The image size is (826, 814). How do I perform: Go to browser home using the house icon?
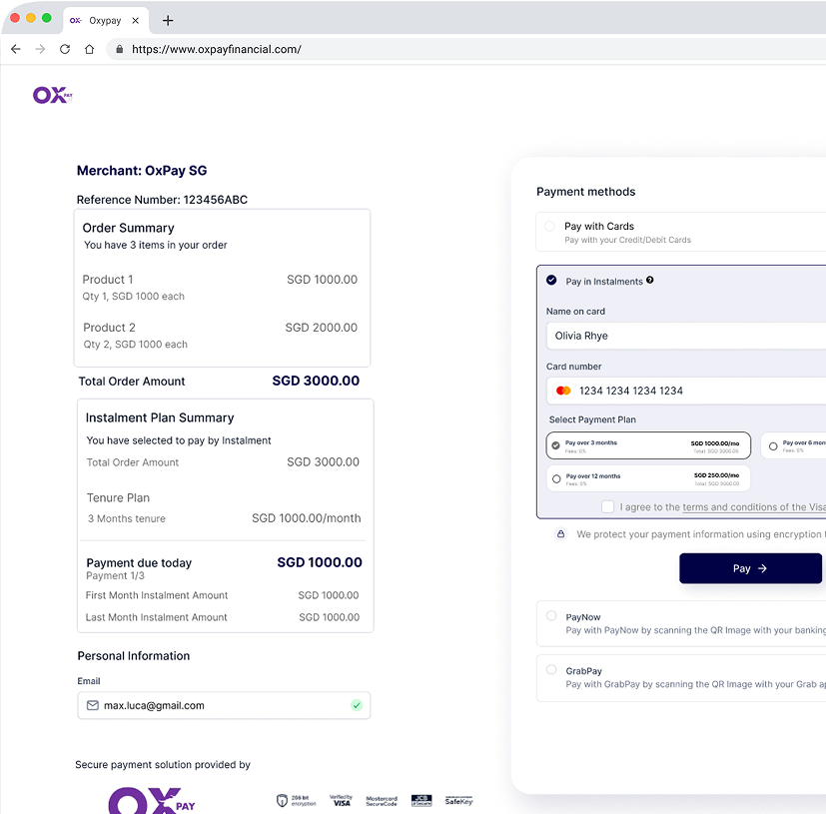[x=90, y=49]
